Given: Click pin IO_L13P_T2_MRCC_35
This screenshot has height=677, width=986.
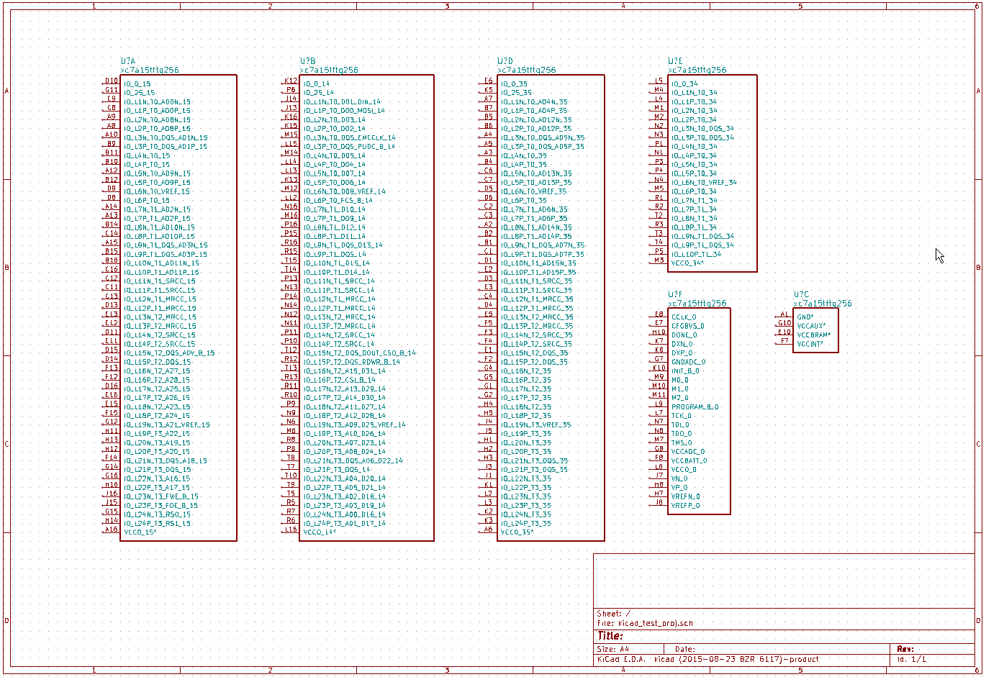Looking at the screenshot, I should pos(536,326).
